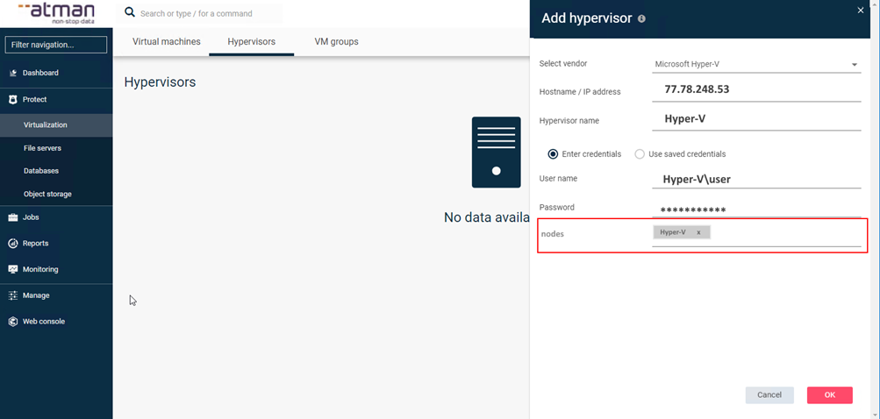880x419 pixels.
Task: Click info icon beside Add hypervisor
Action: [641, 18]
